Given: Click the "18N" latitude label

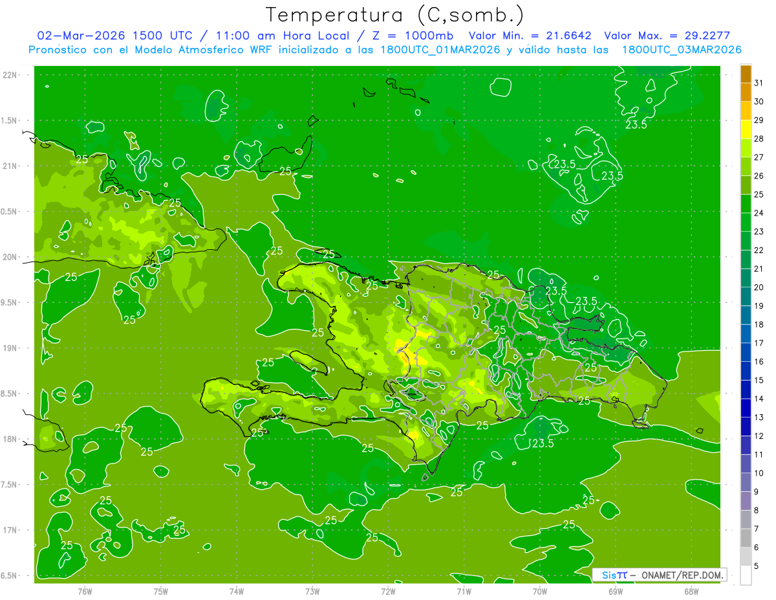Looking at the screenshot, I should point(9,439).
